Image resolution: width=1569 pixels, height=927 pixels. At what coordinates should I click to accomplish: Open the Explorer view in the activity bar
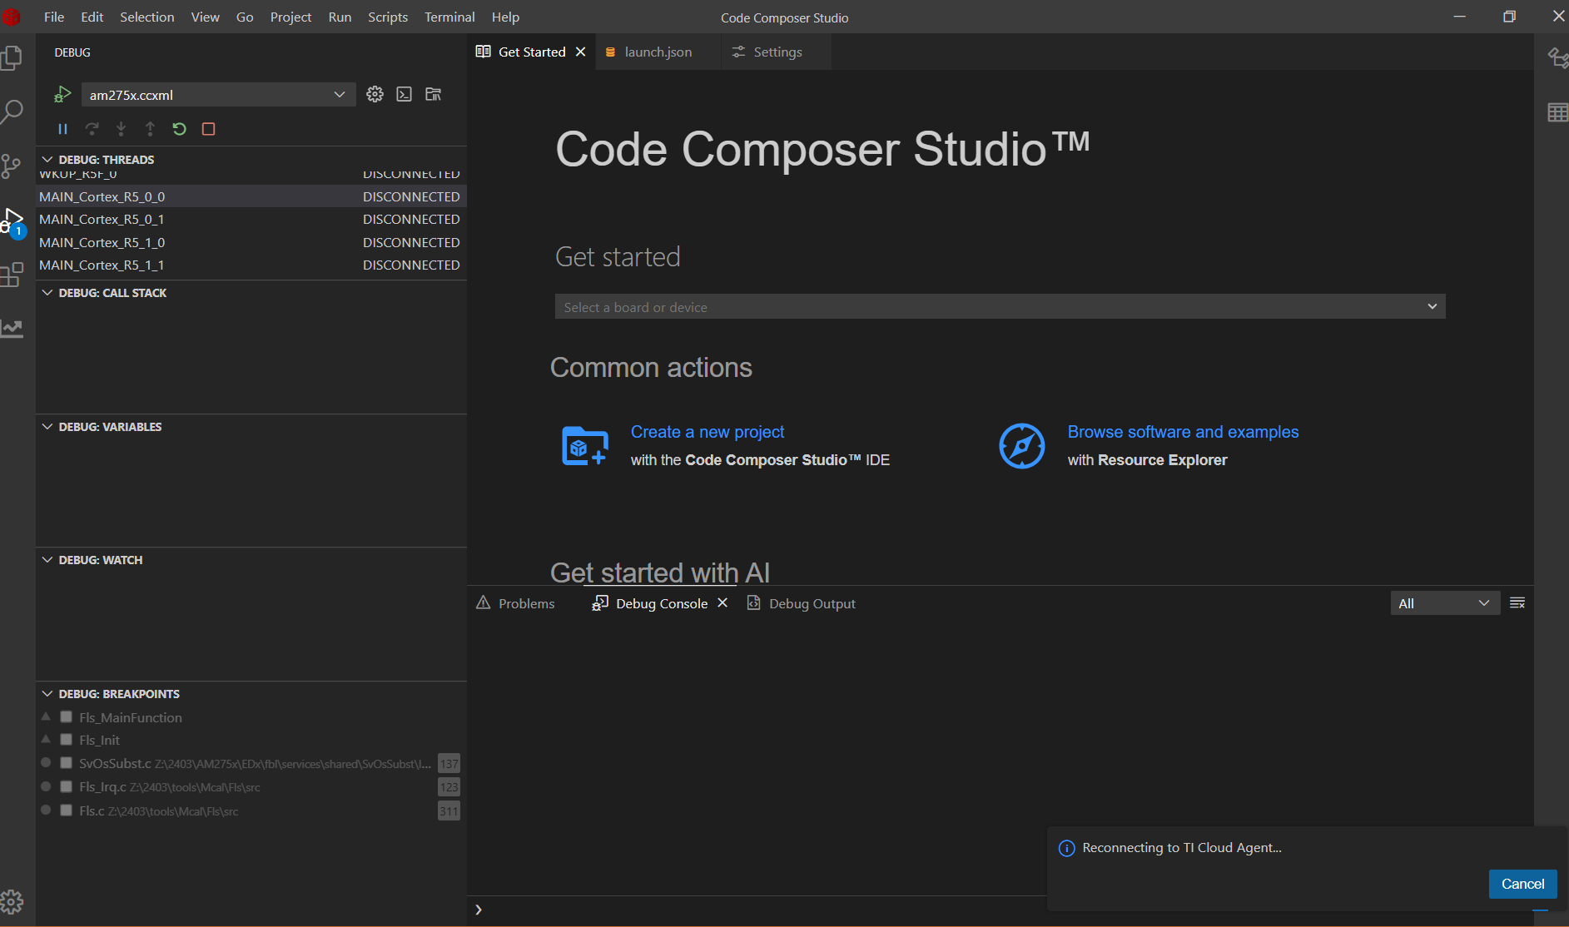12,57
